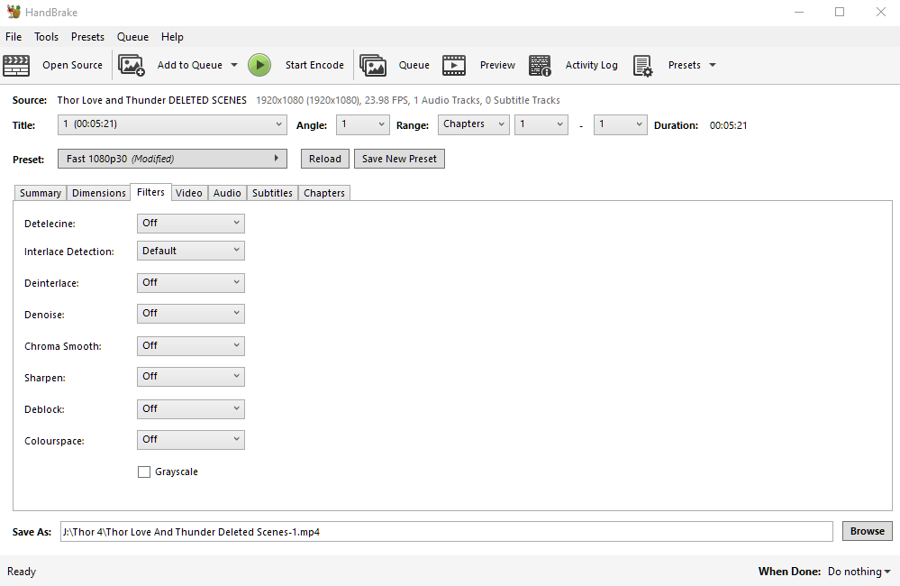
Task: Click the Presets gear list icon
Action: [x=643, y=66]
